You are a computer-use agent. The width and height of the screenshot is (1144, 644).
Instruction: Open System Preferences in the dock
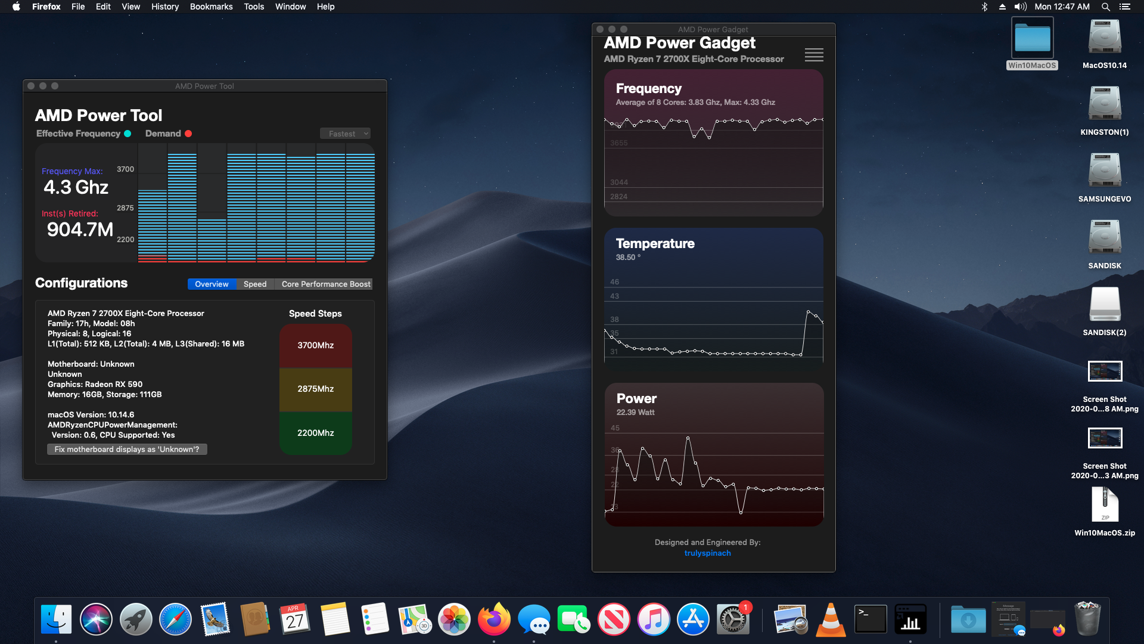[732, 620]
